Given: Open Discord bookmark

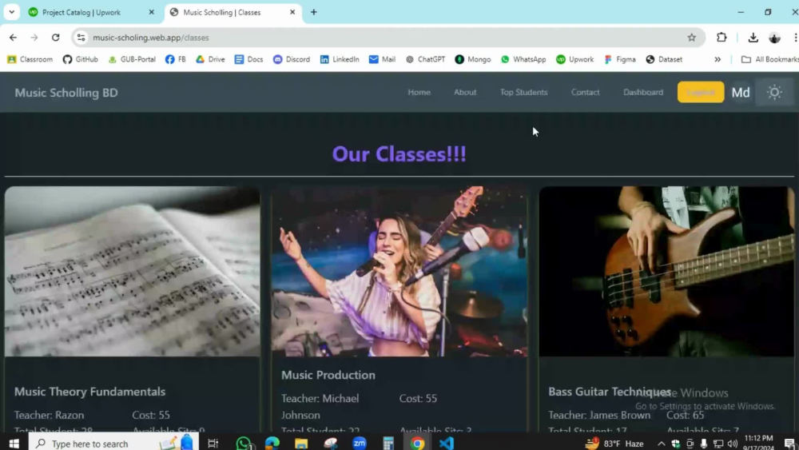Looking at the screenshot, I should (x=292, y=60).
